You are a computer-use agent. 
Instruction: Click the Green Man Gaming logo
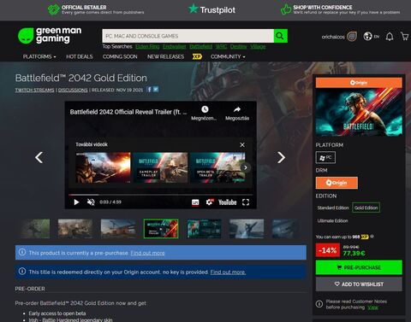pos(50,35)
